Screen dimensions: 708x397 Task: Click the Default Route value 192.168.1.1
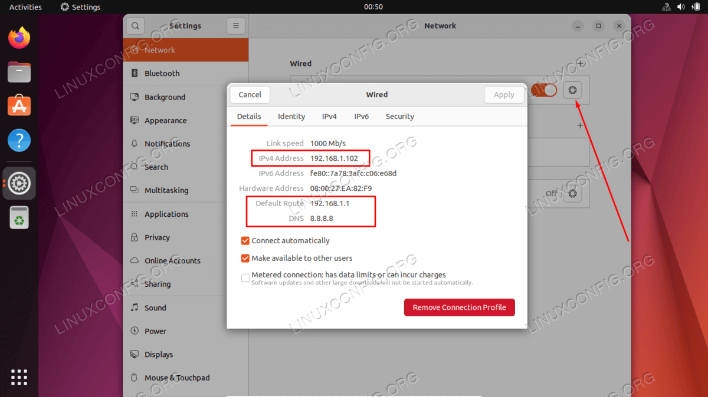[x=330, y=203]
